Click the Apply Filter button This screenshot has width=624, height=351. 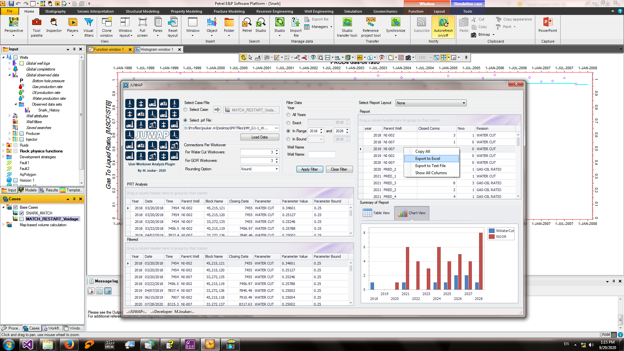coord(309,169)
